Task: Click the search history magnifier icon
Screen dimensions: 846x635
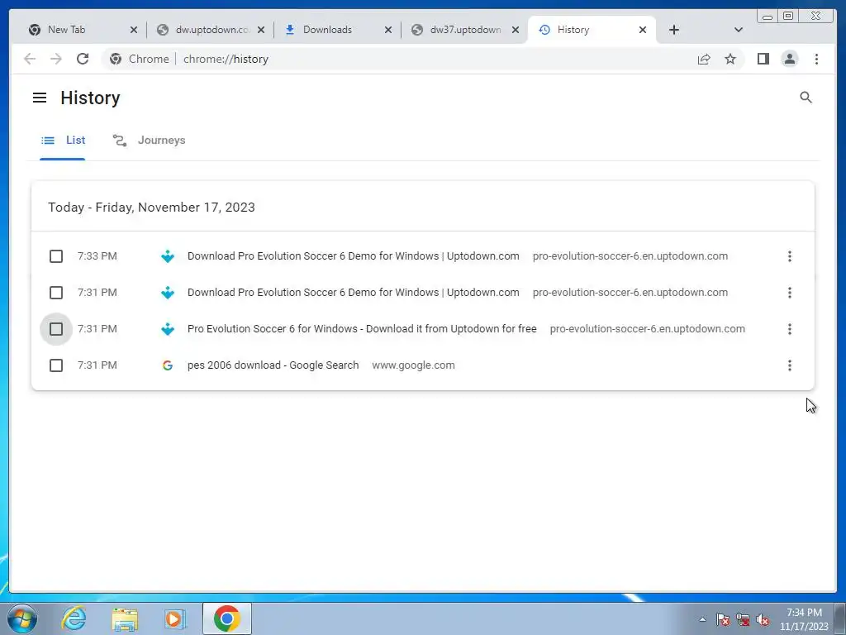Action: [806, 98]
